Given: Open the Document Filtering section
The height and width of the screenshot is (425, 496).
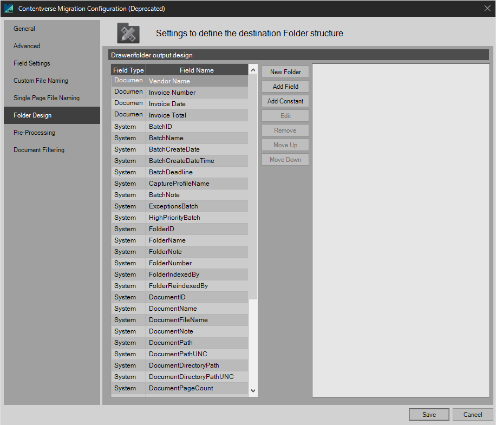Looking at the screenshot, I should tap(52, 150).
